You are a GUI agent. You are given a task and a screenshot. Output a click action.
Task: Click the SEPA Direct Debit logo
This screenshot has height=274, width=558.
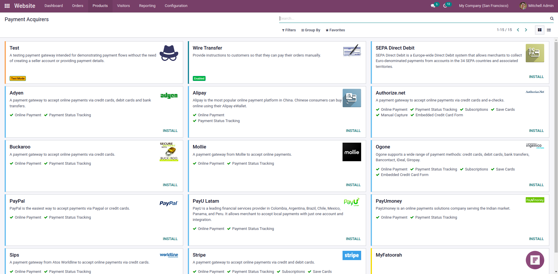pos(535,53)
